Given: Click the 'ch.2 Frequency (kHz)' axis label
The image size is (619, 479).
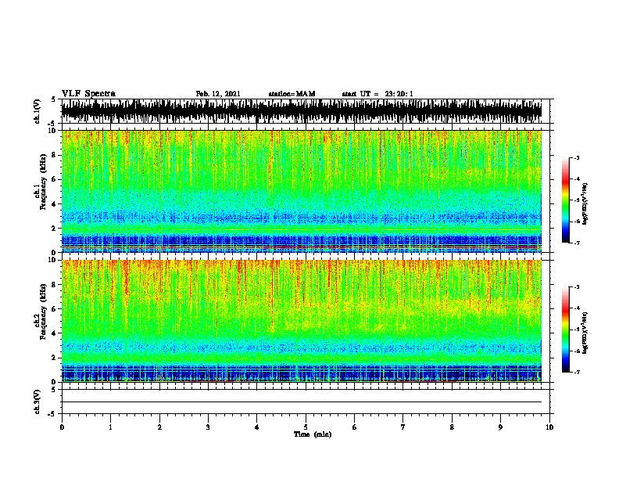Looking at the screenshot, I should 41,312.
